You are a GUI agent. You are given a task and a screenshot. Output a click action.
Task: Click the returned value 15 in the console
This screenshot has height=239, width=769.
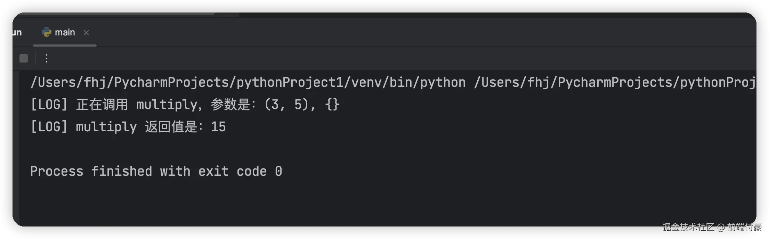(x=218, y=127)
